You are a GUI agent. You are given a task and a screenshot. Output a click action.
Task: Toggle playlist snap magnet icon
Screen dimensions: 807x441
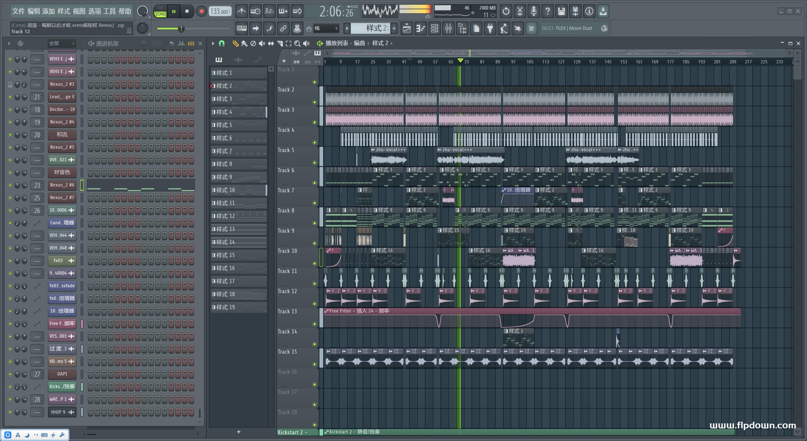(222, 43)
